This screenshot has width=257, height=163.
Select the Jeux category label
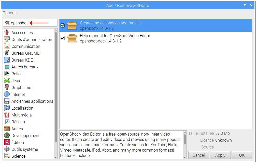(16, 81)
